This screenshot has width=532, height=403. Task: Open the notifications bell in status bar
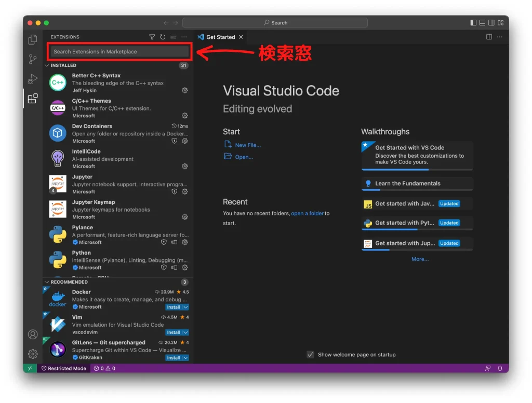500,368
